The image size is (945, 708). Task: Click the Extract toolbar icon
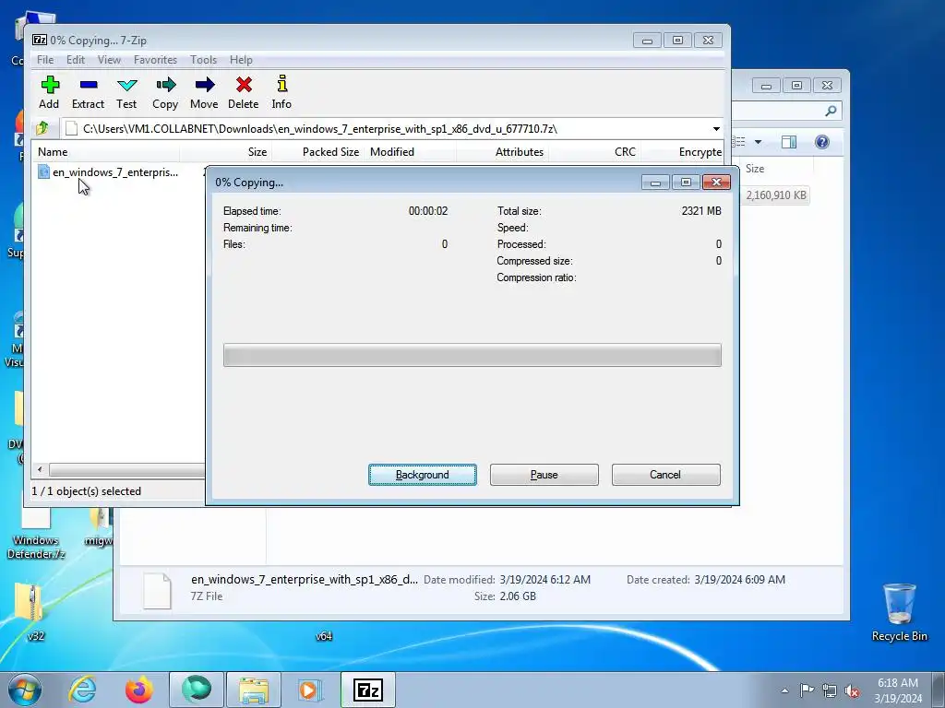point(88,92)
